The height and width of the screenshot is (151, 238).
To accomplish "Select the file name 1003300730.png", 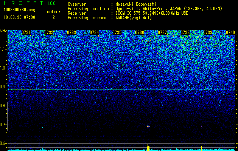I will point(20,10).
